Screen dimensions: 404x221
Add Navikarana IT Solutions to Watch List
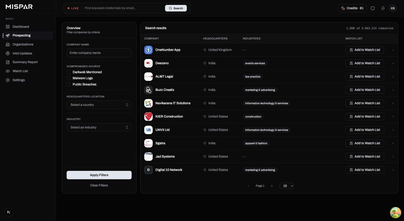click(x=365, y=103)
